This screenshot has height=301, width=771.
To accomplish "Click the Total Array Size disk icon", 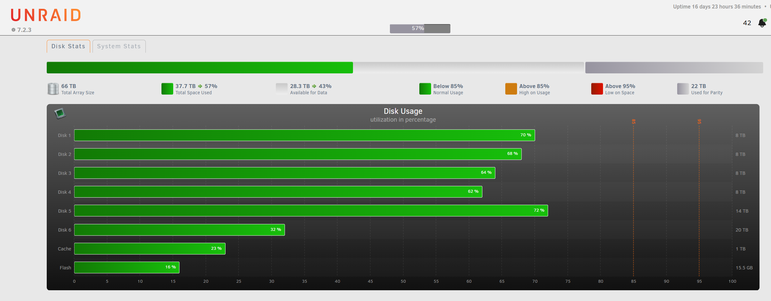I will click(x=53, y=89).
